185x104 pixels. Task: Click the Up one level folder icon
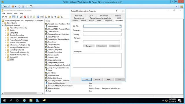pyautogui.click(x=10, y=17)
